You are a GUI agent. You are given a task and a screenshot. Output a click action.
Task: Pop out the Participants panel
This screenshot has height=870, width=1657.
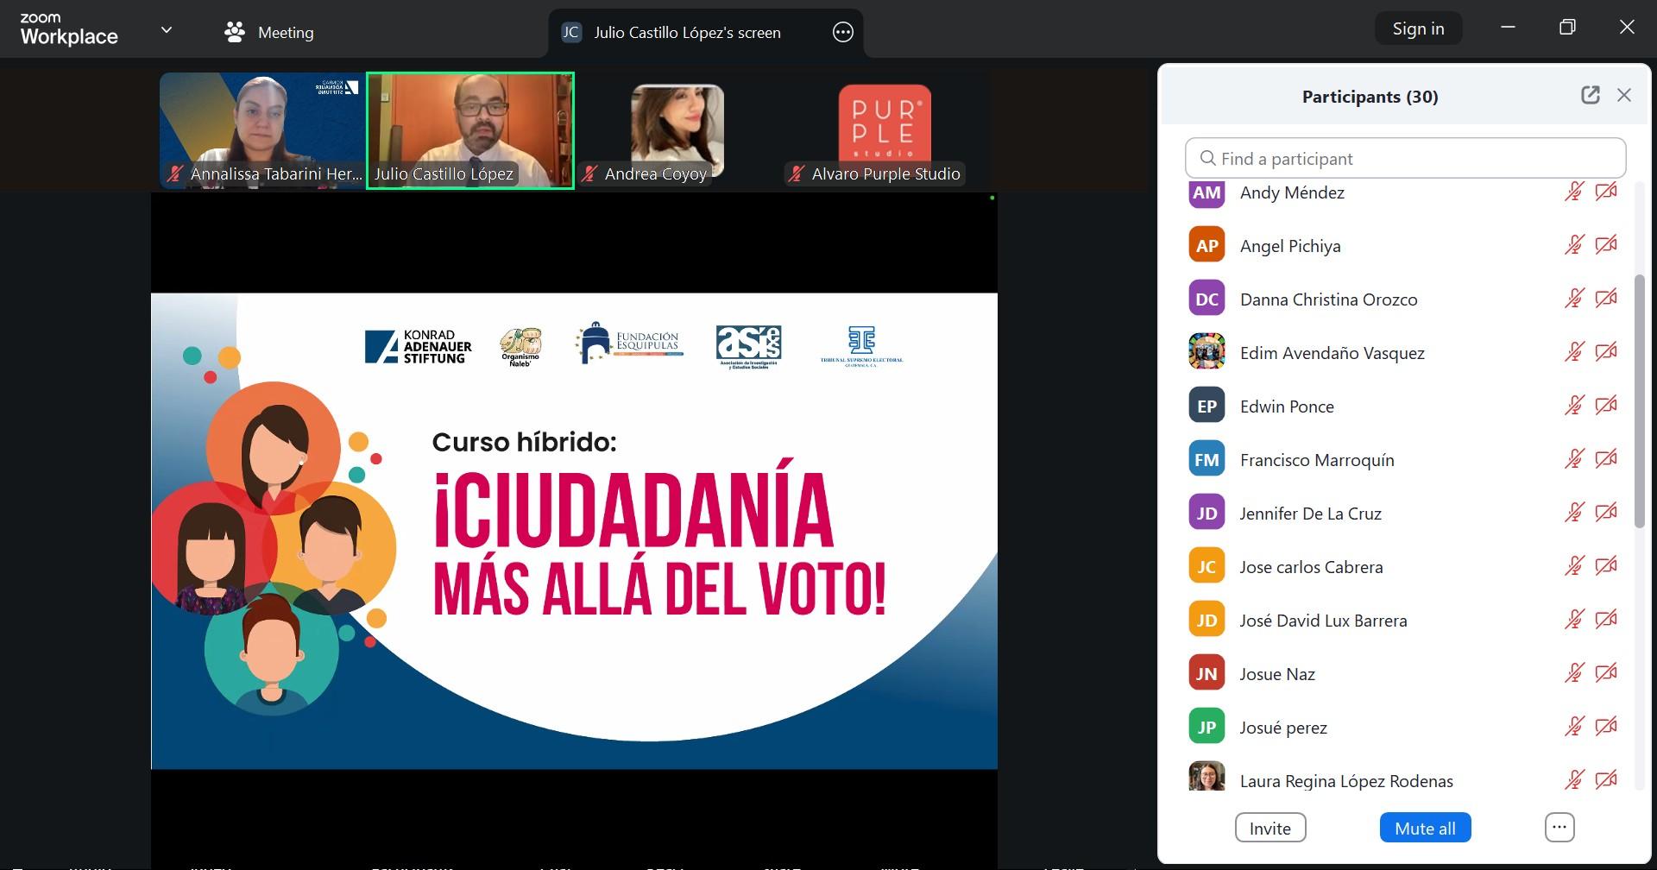(x=1590, y=96)
